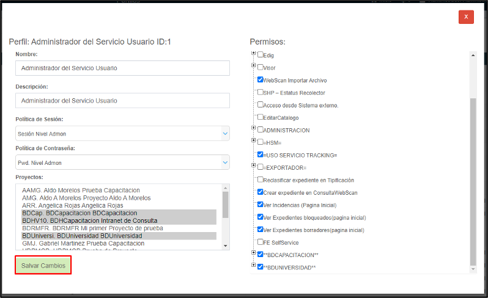
Task: Expand the =EXPORTADOR= tree node
Action: (x=253, y=167)
